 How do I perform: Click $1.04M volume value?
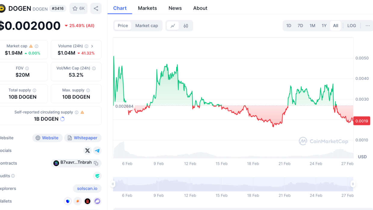[66, 53]
